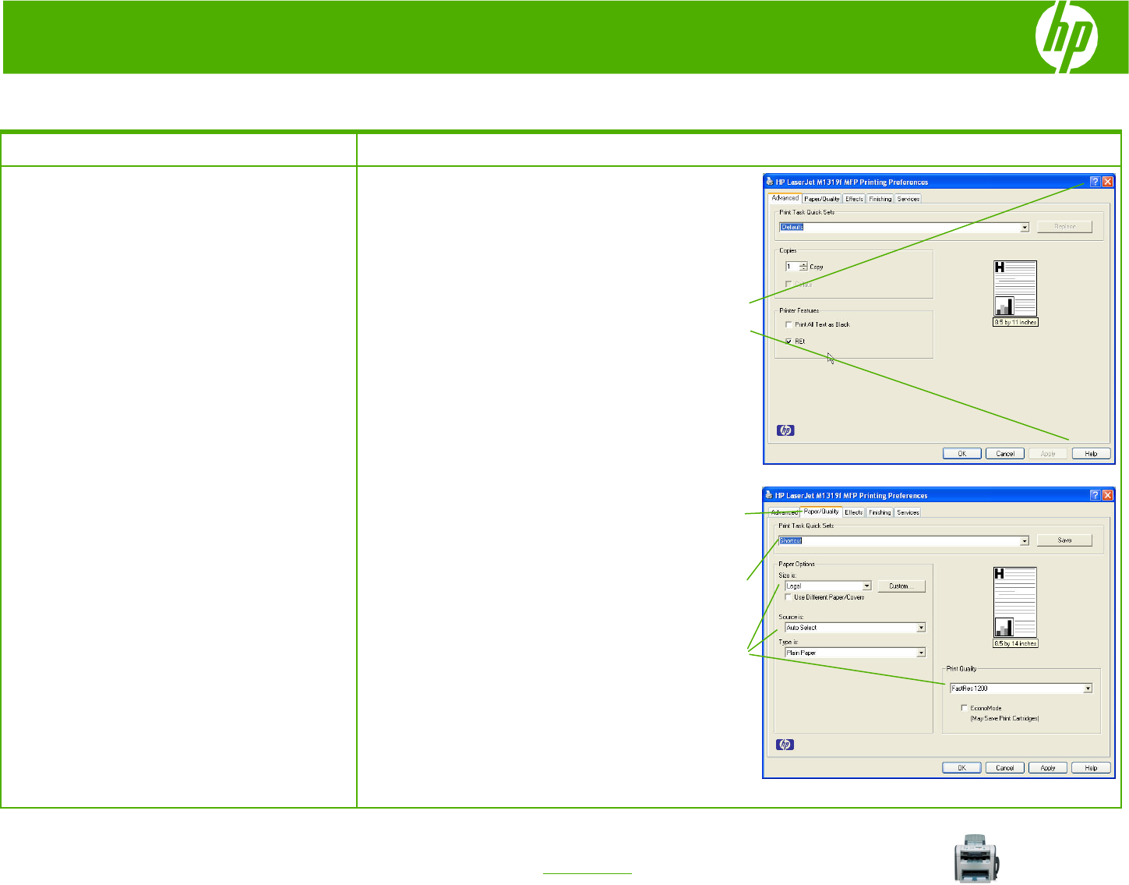Tick the Use Different Paper/Covers checkbox
This screenshot has height=885, width=1129.
click(x=789, y=597)
